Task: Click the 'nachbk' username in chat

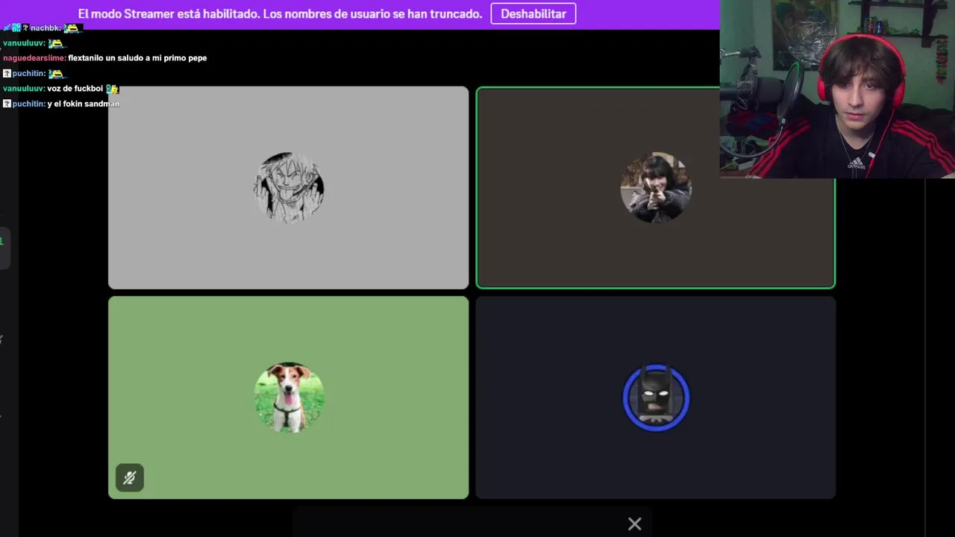Action: click(45, 28)
